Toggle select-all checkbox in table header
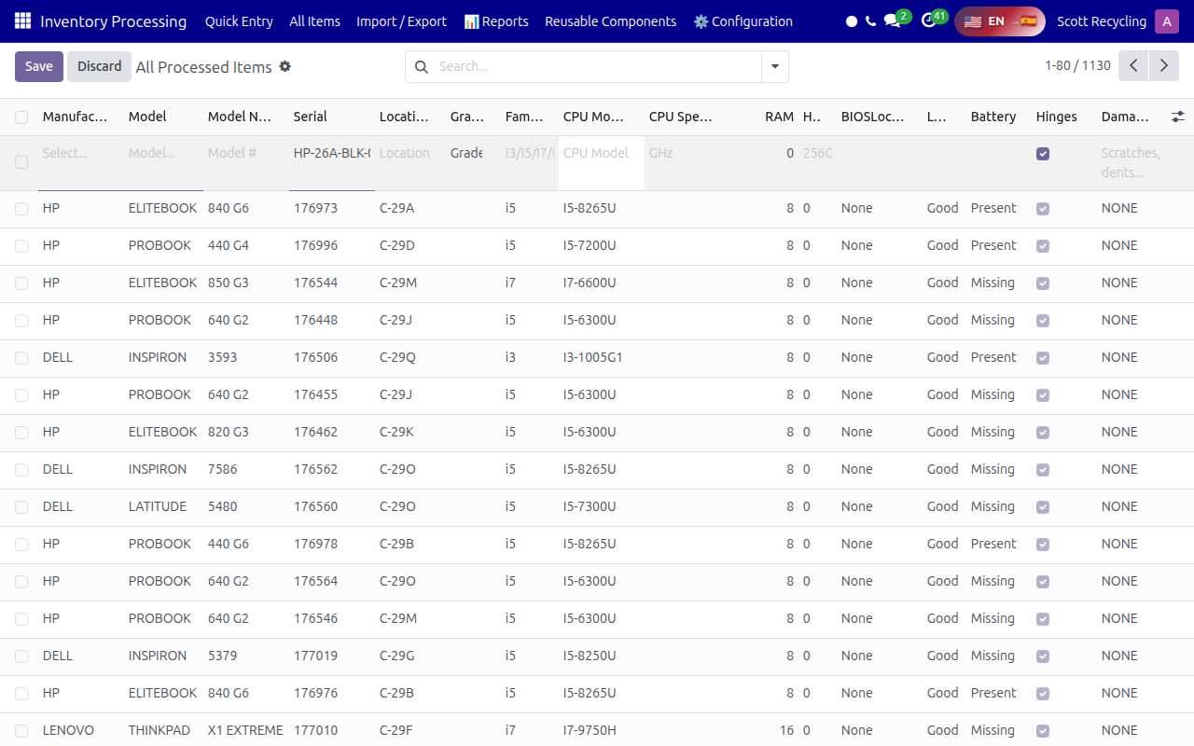 tap(21, 117)
